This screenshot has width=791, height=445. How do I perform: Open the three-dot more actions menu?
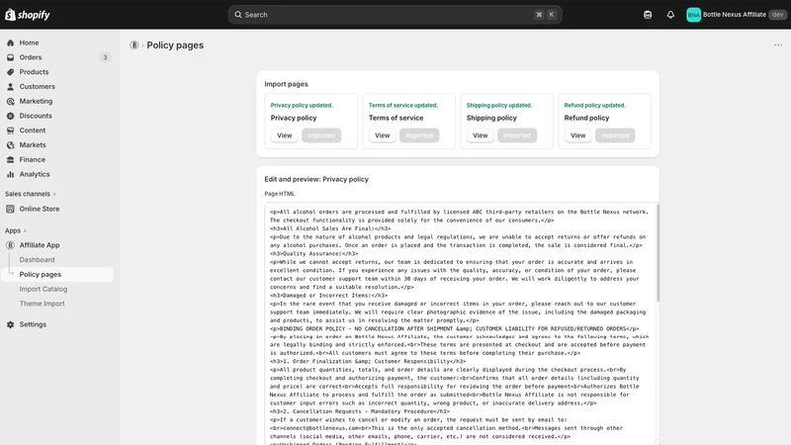[778, 45]
